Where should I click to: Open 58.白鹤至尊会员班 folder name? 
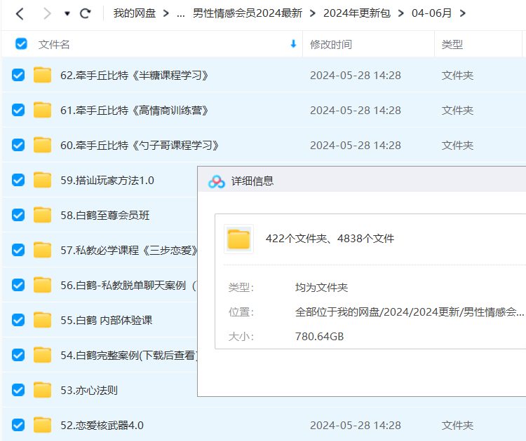point(105,216)
